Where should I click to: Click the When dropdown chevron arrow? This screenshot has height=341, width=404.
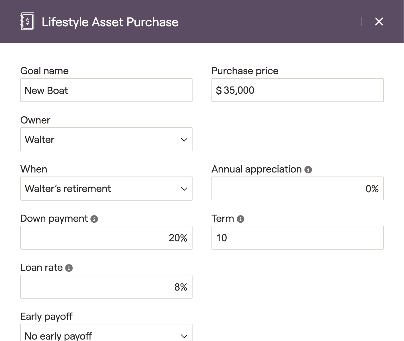pyautogui.click(x=184, y=189)
